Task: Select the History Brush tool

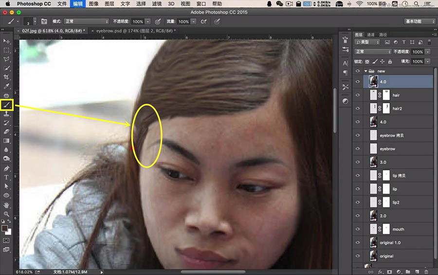Action: pyautogui.click(x=6, y=123)
